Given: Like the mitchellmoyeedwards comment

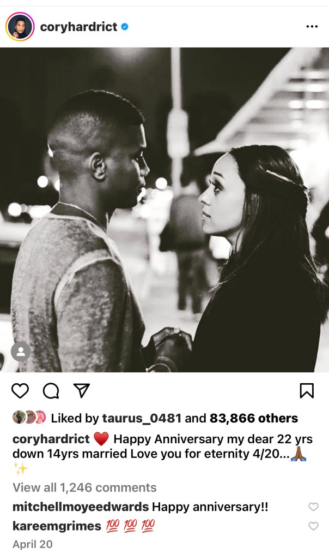Looking at the screenshot, I should coord(313,507).
